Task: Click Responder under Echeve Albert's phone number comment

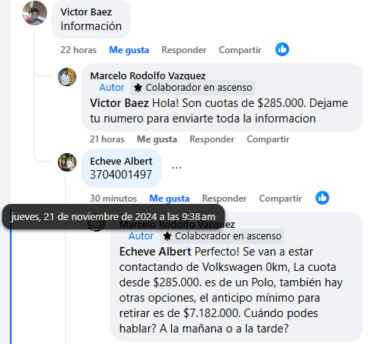Action: coord(224,199)
